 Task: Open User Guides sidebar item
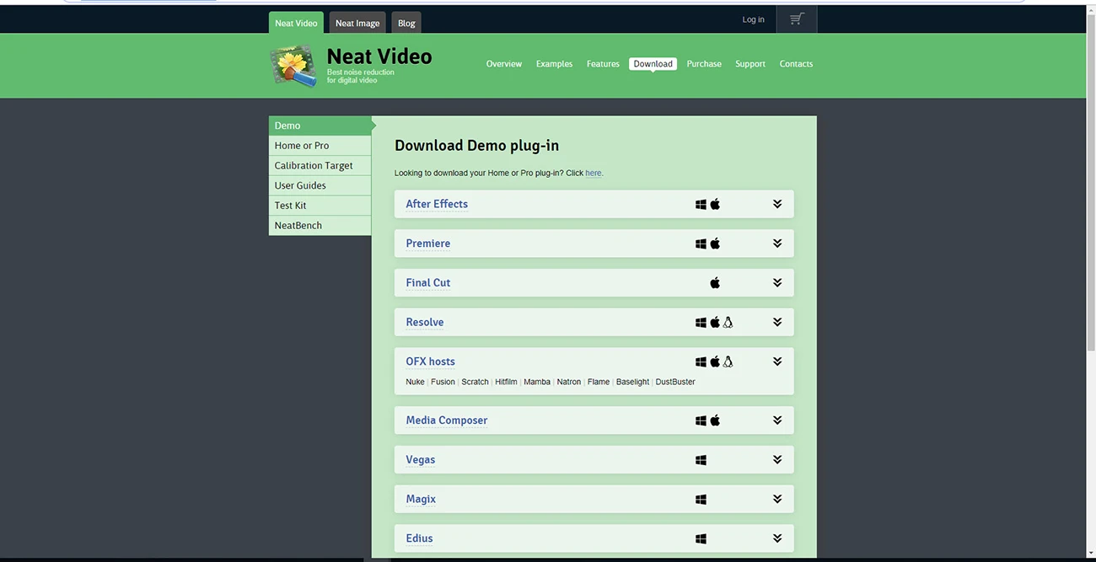point(320,185)
